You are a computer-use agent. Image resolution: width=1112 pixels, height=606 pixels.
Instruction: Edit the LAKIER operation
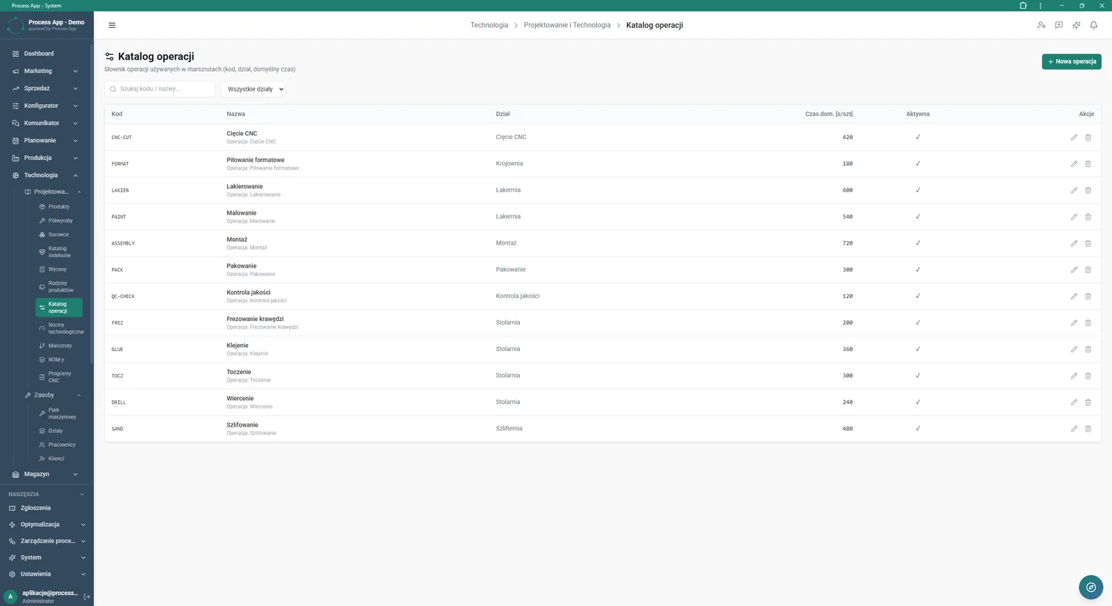click(x=1074, y=190)
